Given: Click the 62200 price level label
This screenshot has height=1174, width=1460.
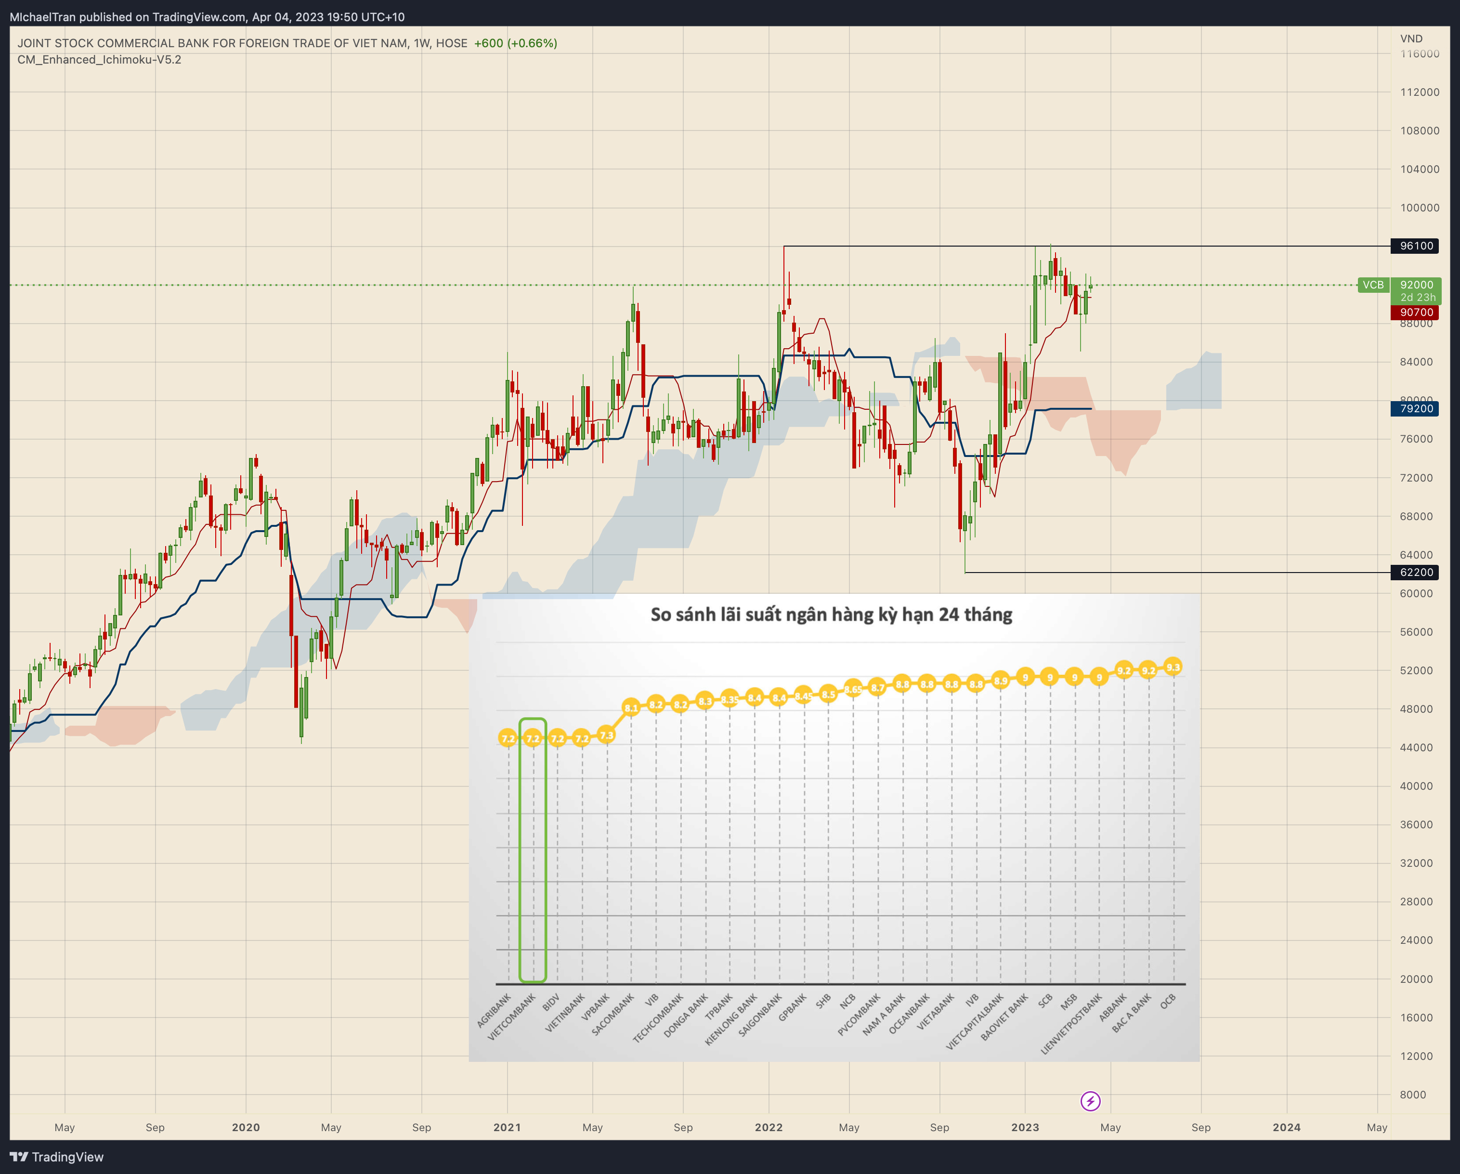Looking at the screenshot, I should (1415, 572).
